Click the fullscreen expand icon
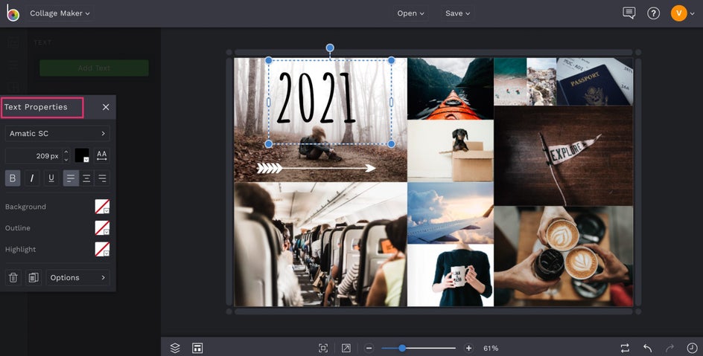This screenshot has width=703, height=356. 346,348
